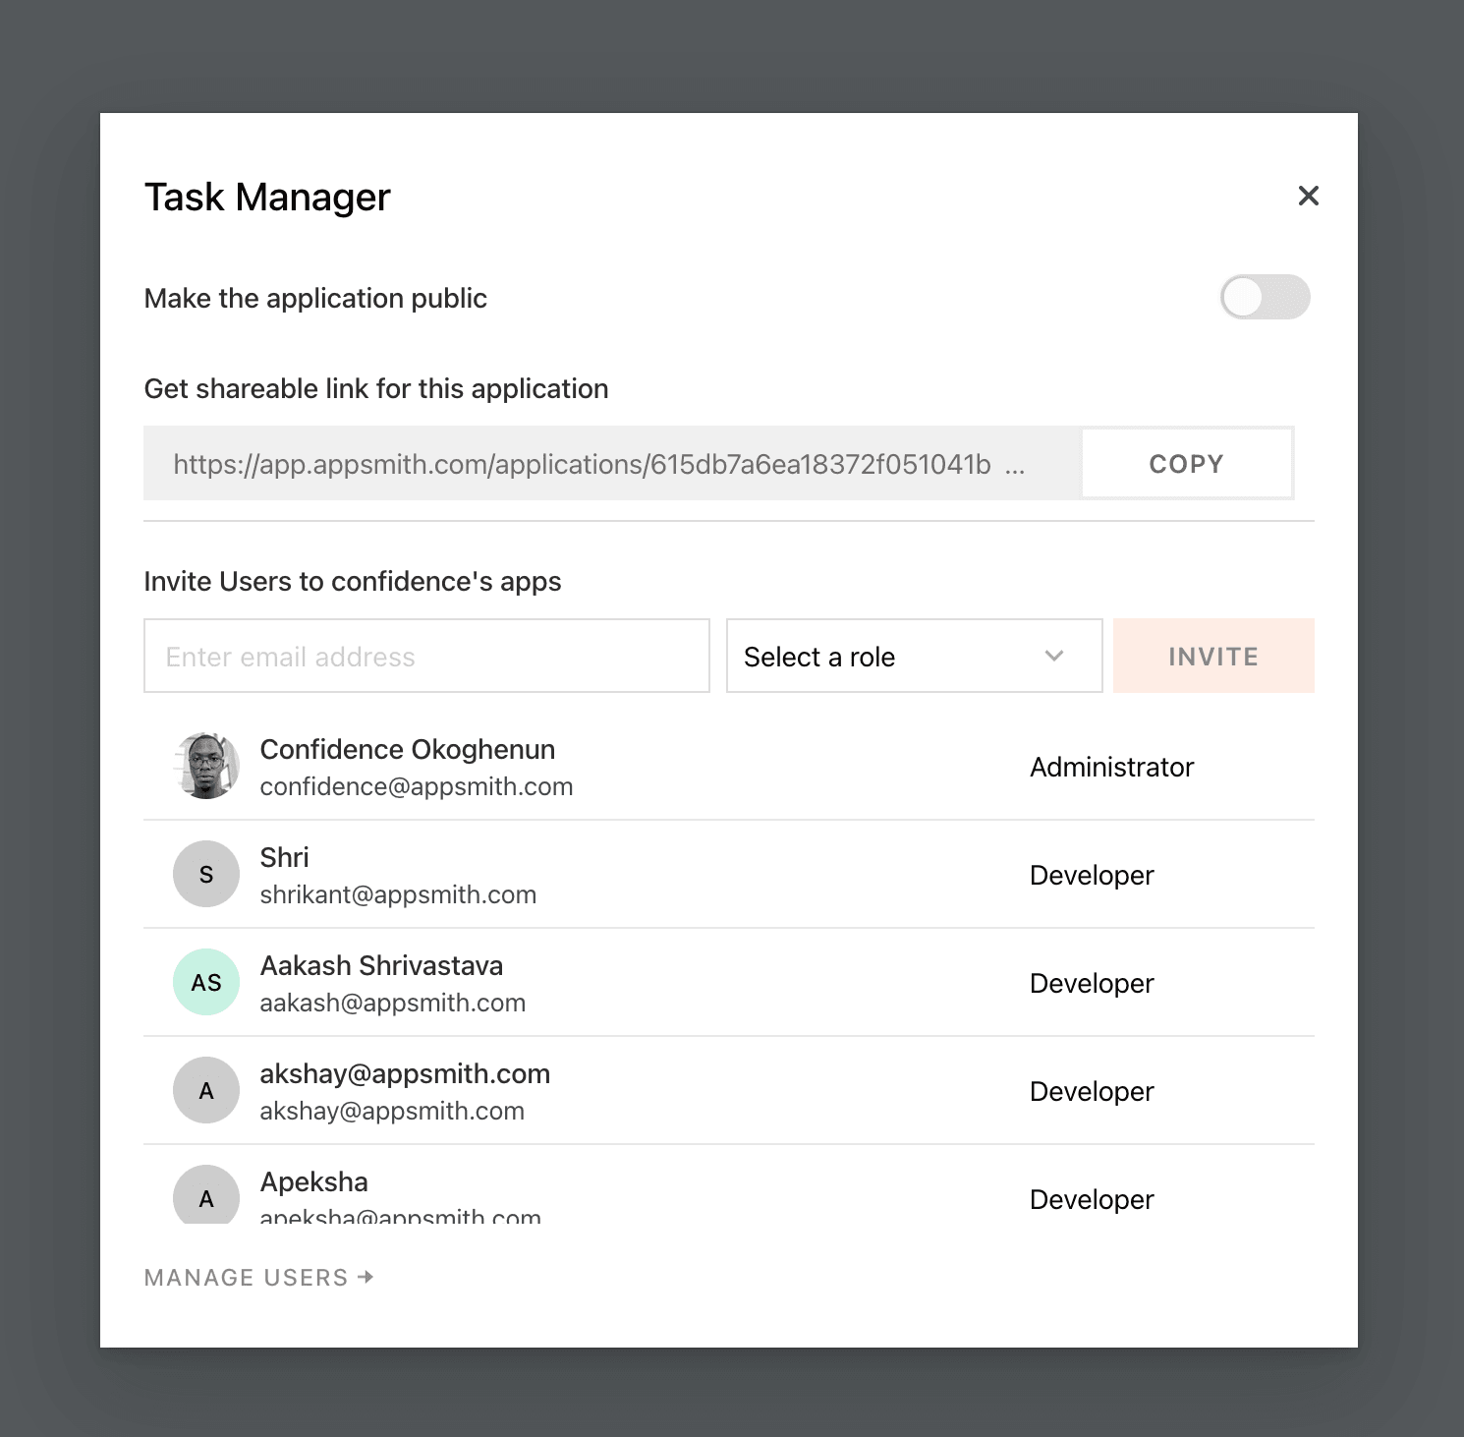The image size is (1464, 1437).
Task: Change Aakash Shrivastava's Developer role
Action: (x=1092, y=983)
